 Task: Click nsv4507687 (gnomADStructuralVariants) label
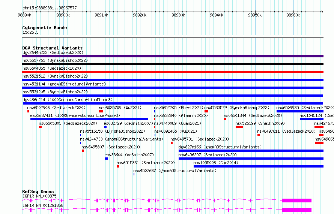tap(175, 171)
